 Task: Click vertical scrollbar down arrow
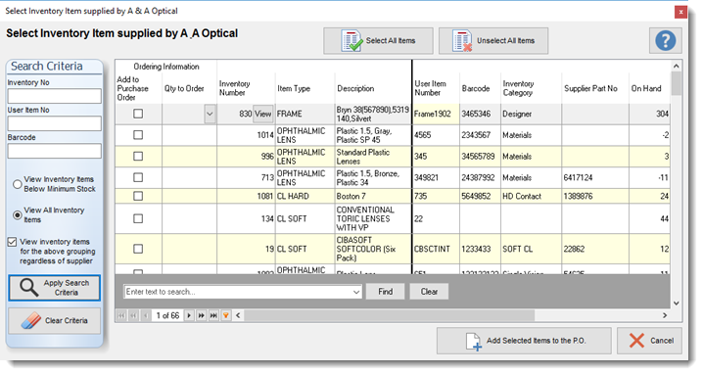[x=677, y=304]
